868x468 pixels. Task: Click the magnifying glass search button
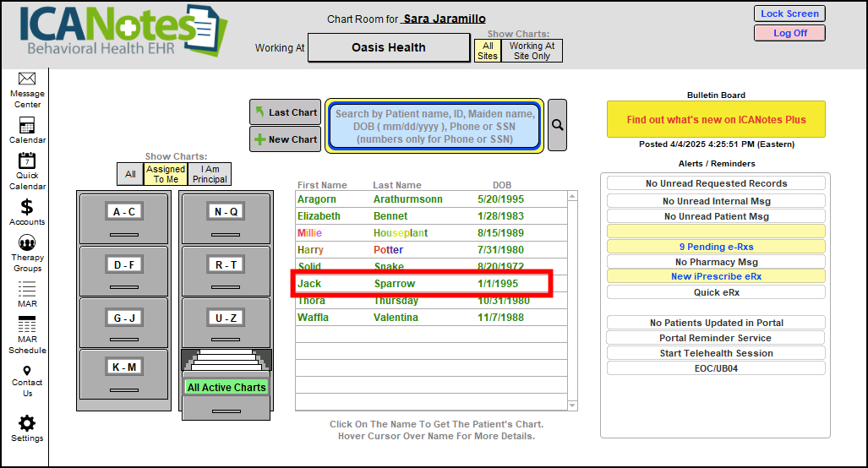(x=557, y=125)
